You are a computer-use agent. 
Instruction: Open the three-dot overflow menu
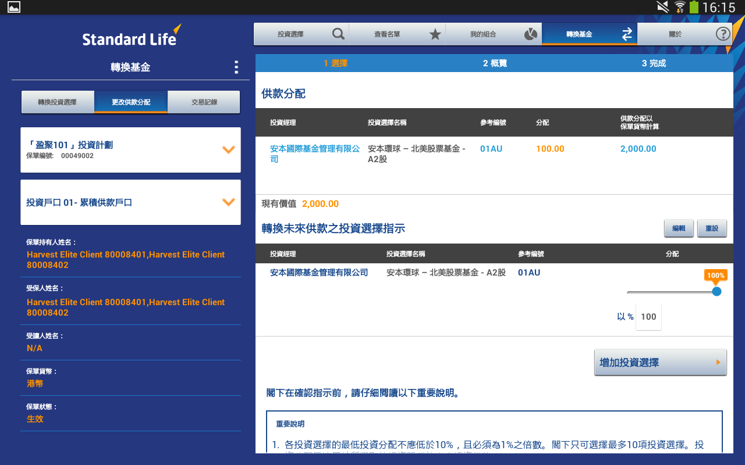236,67
